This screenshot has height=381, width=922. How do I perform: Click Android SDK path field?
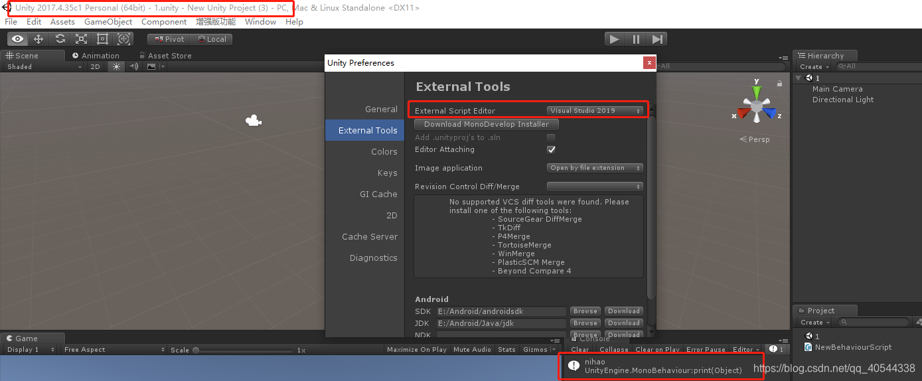coord(500,311)
